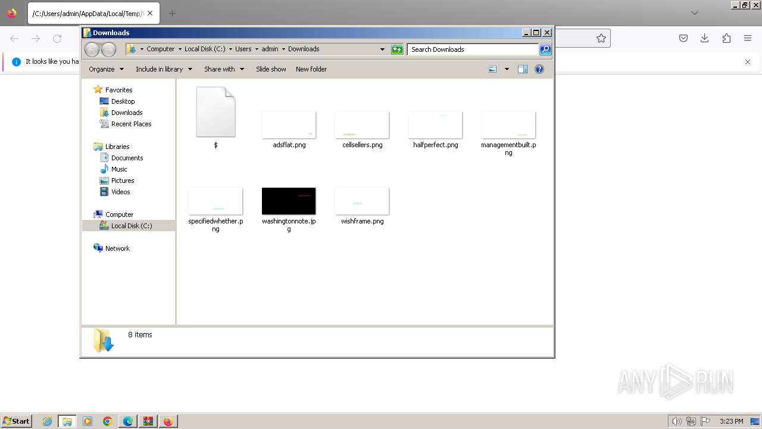Start Slide show
The height and width of the screenshot is (429, 762).
pyautogui.click(x=271, y=69)
